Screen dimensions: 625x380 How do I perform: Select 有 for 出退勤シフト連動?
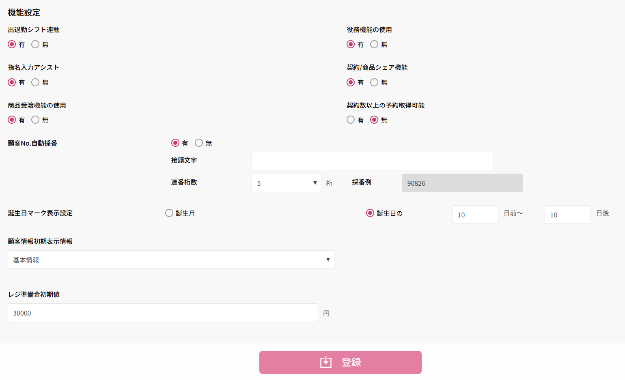tap(12, 45)
